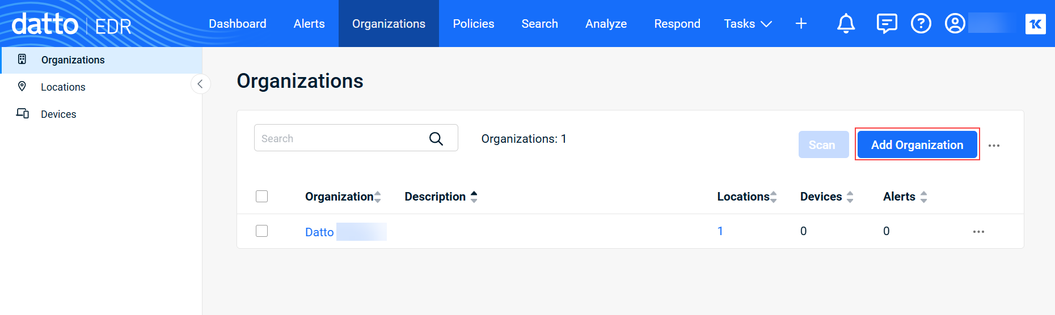Toggle the select-all checkbox in table header
Image resolution: width=1055 pixels, height=315 pixels.
pos(261,197)
